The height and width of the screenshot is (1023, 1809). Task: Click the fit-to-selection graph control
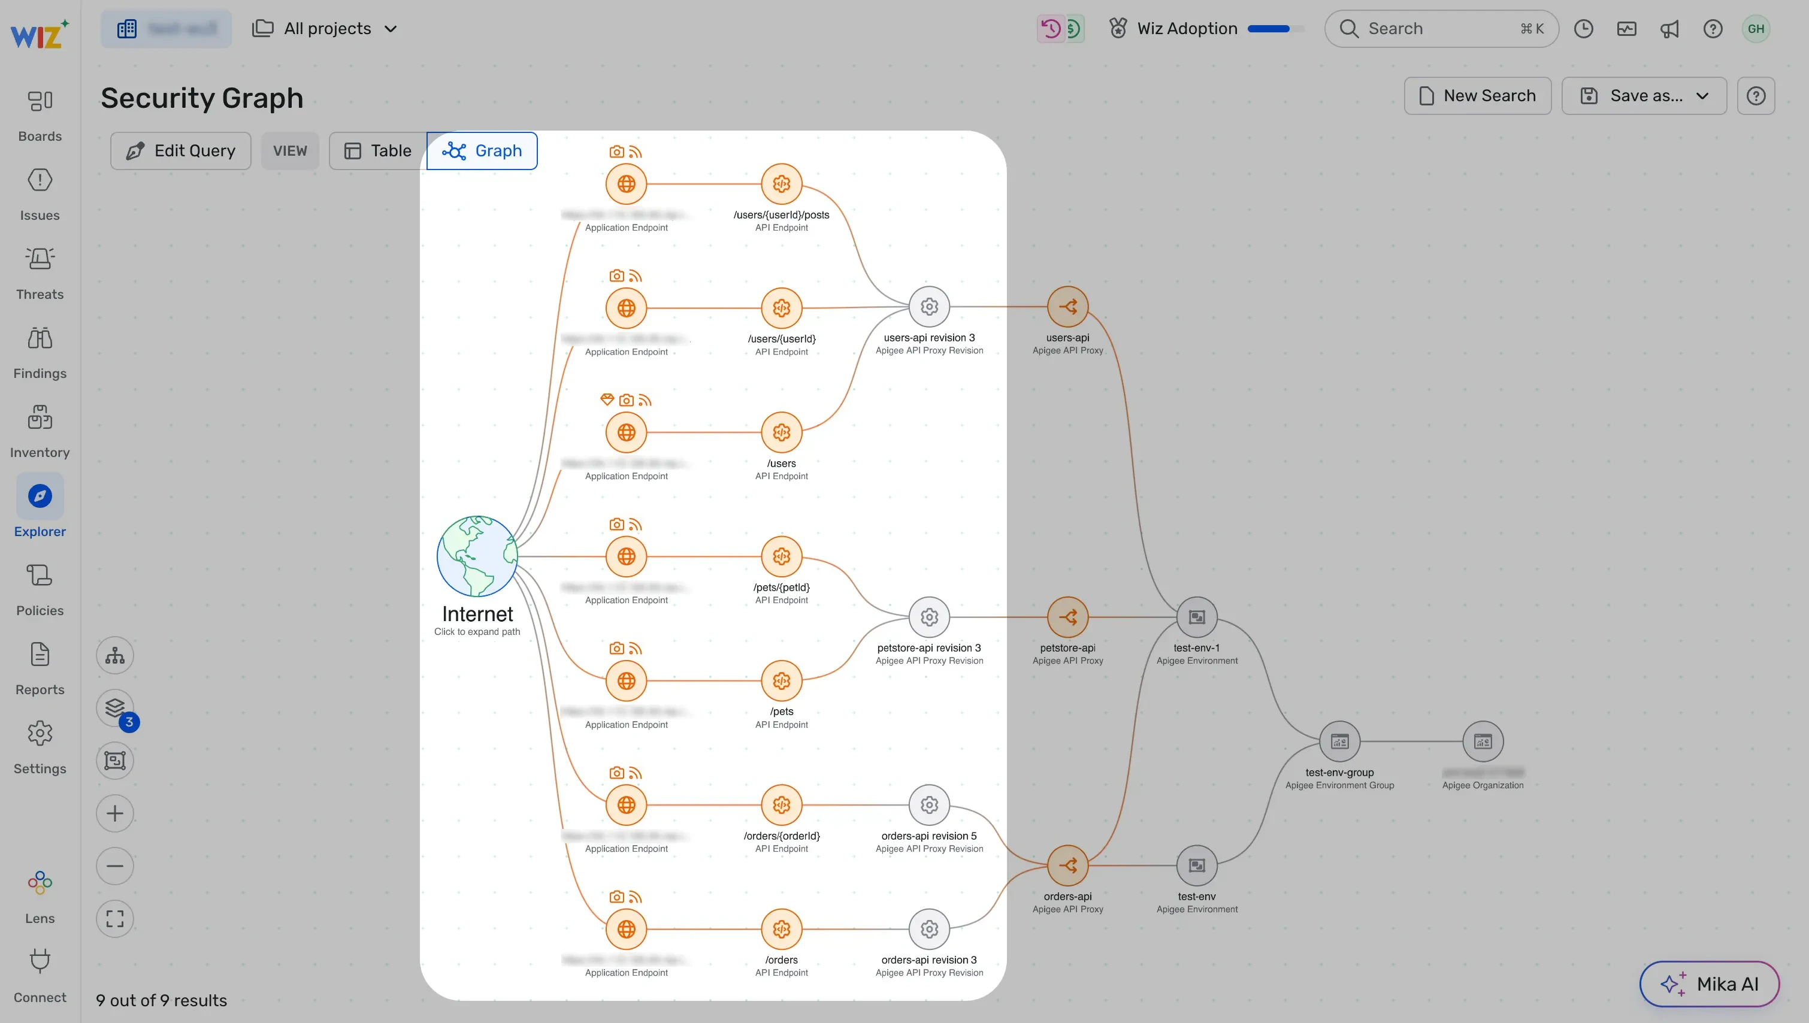click(115, 761)
